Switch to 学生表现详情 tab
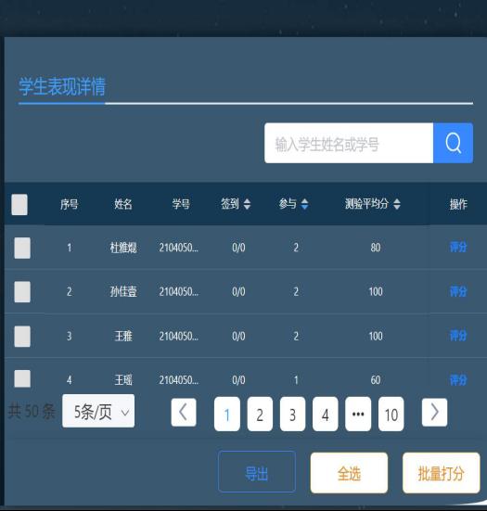Viewport: 487px width, 511px height. [x=62, y=86]
